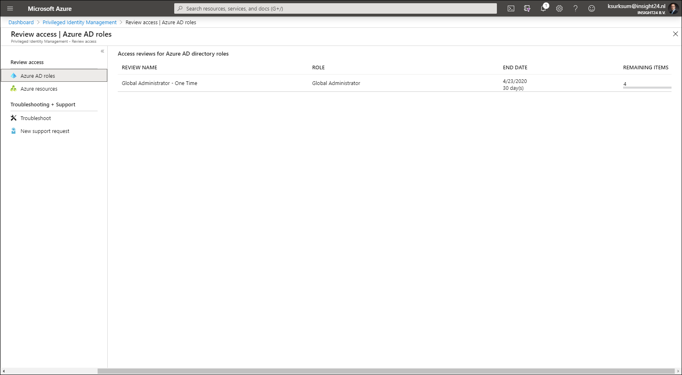Click ksurksum@insight24.nl account name
The width and height of the screenshot is (682, 375).
(636, 6)
